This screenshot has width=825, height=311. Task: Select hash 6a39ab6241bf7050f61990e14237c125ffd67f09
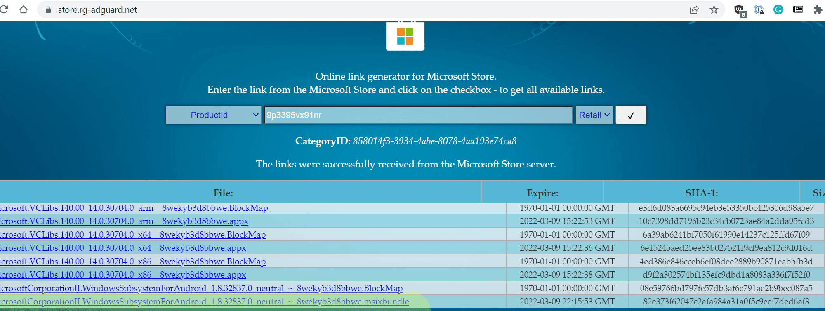pyautogui.click(x=726, y=235)
